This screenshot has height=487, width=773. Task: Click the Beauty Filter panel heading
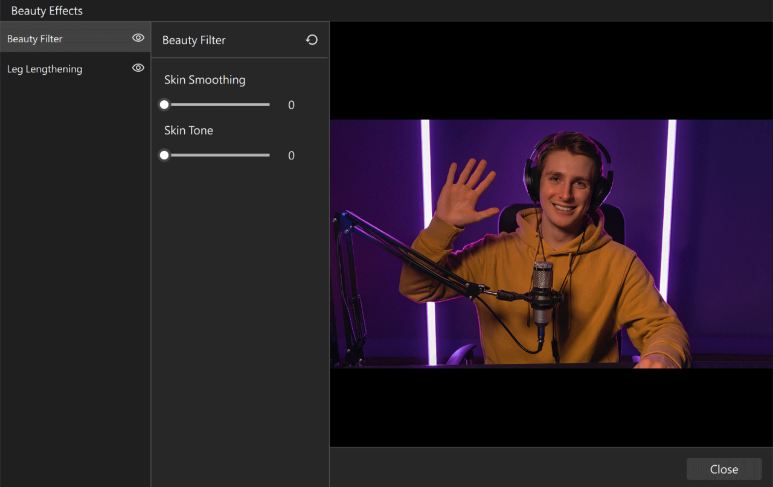(x=194, y=40)
